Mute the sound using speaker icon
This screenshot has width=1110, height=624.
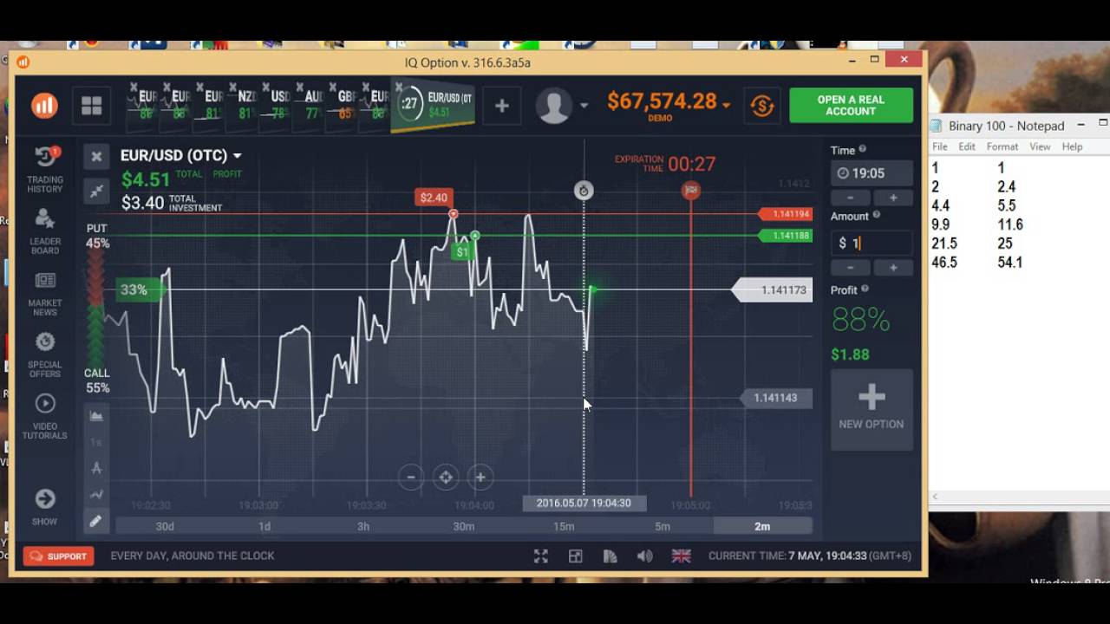(x=644, y=556)
